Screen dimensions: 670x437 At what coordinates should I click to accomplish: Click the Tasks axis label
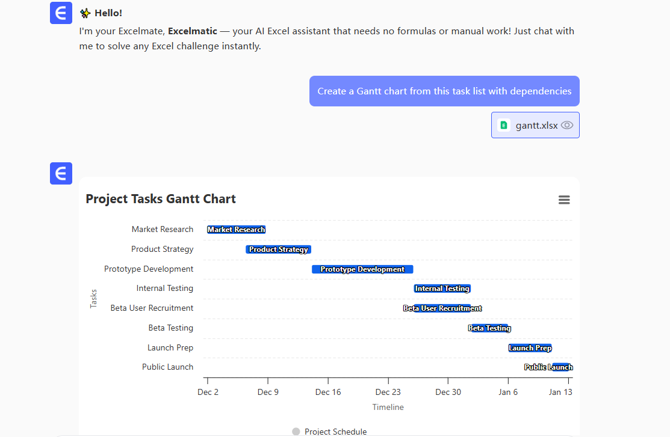(94, 298)
